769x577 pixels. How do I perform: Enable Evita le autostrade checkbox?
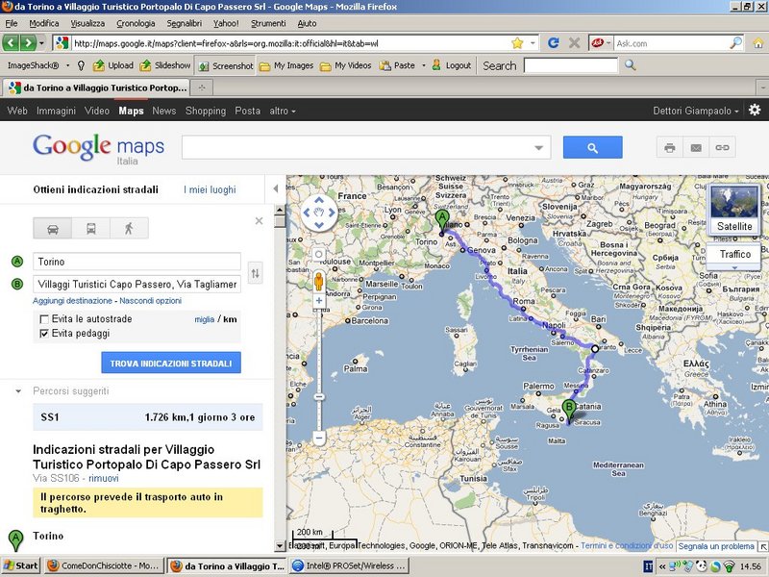44,319
